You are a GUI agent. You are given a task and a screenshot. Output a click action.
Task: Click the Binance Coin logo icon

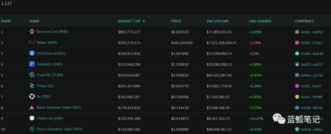(32, 32)
